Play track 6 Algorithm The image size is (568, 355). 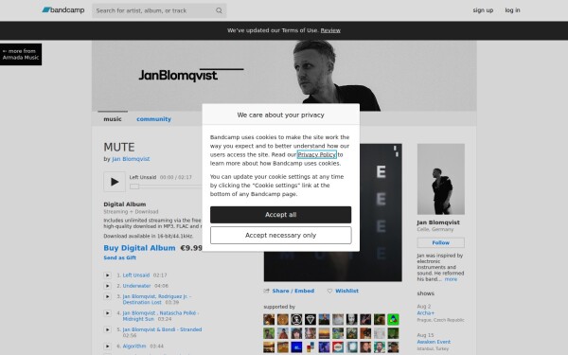[x=108, y=346]
